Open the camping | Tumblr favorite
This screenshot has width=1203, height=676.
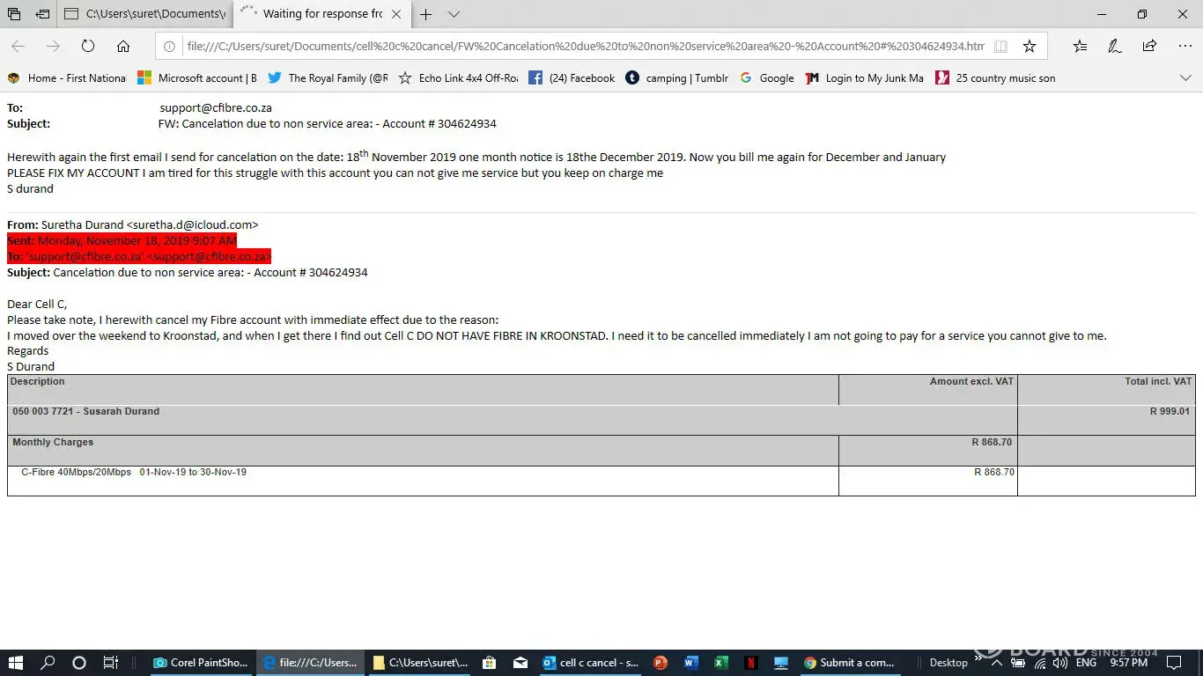point(676,78)
